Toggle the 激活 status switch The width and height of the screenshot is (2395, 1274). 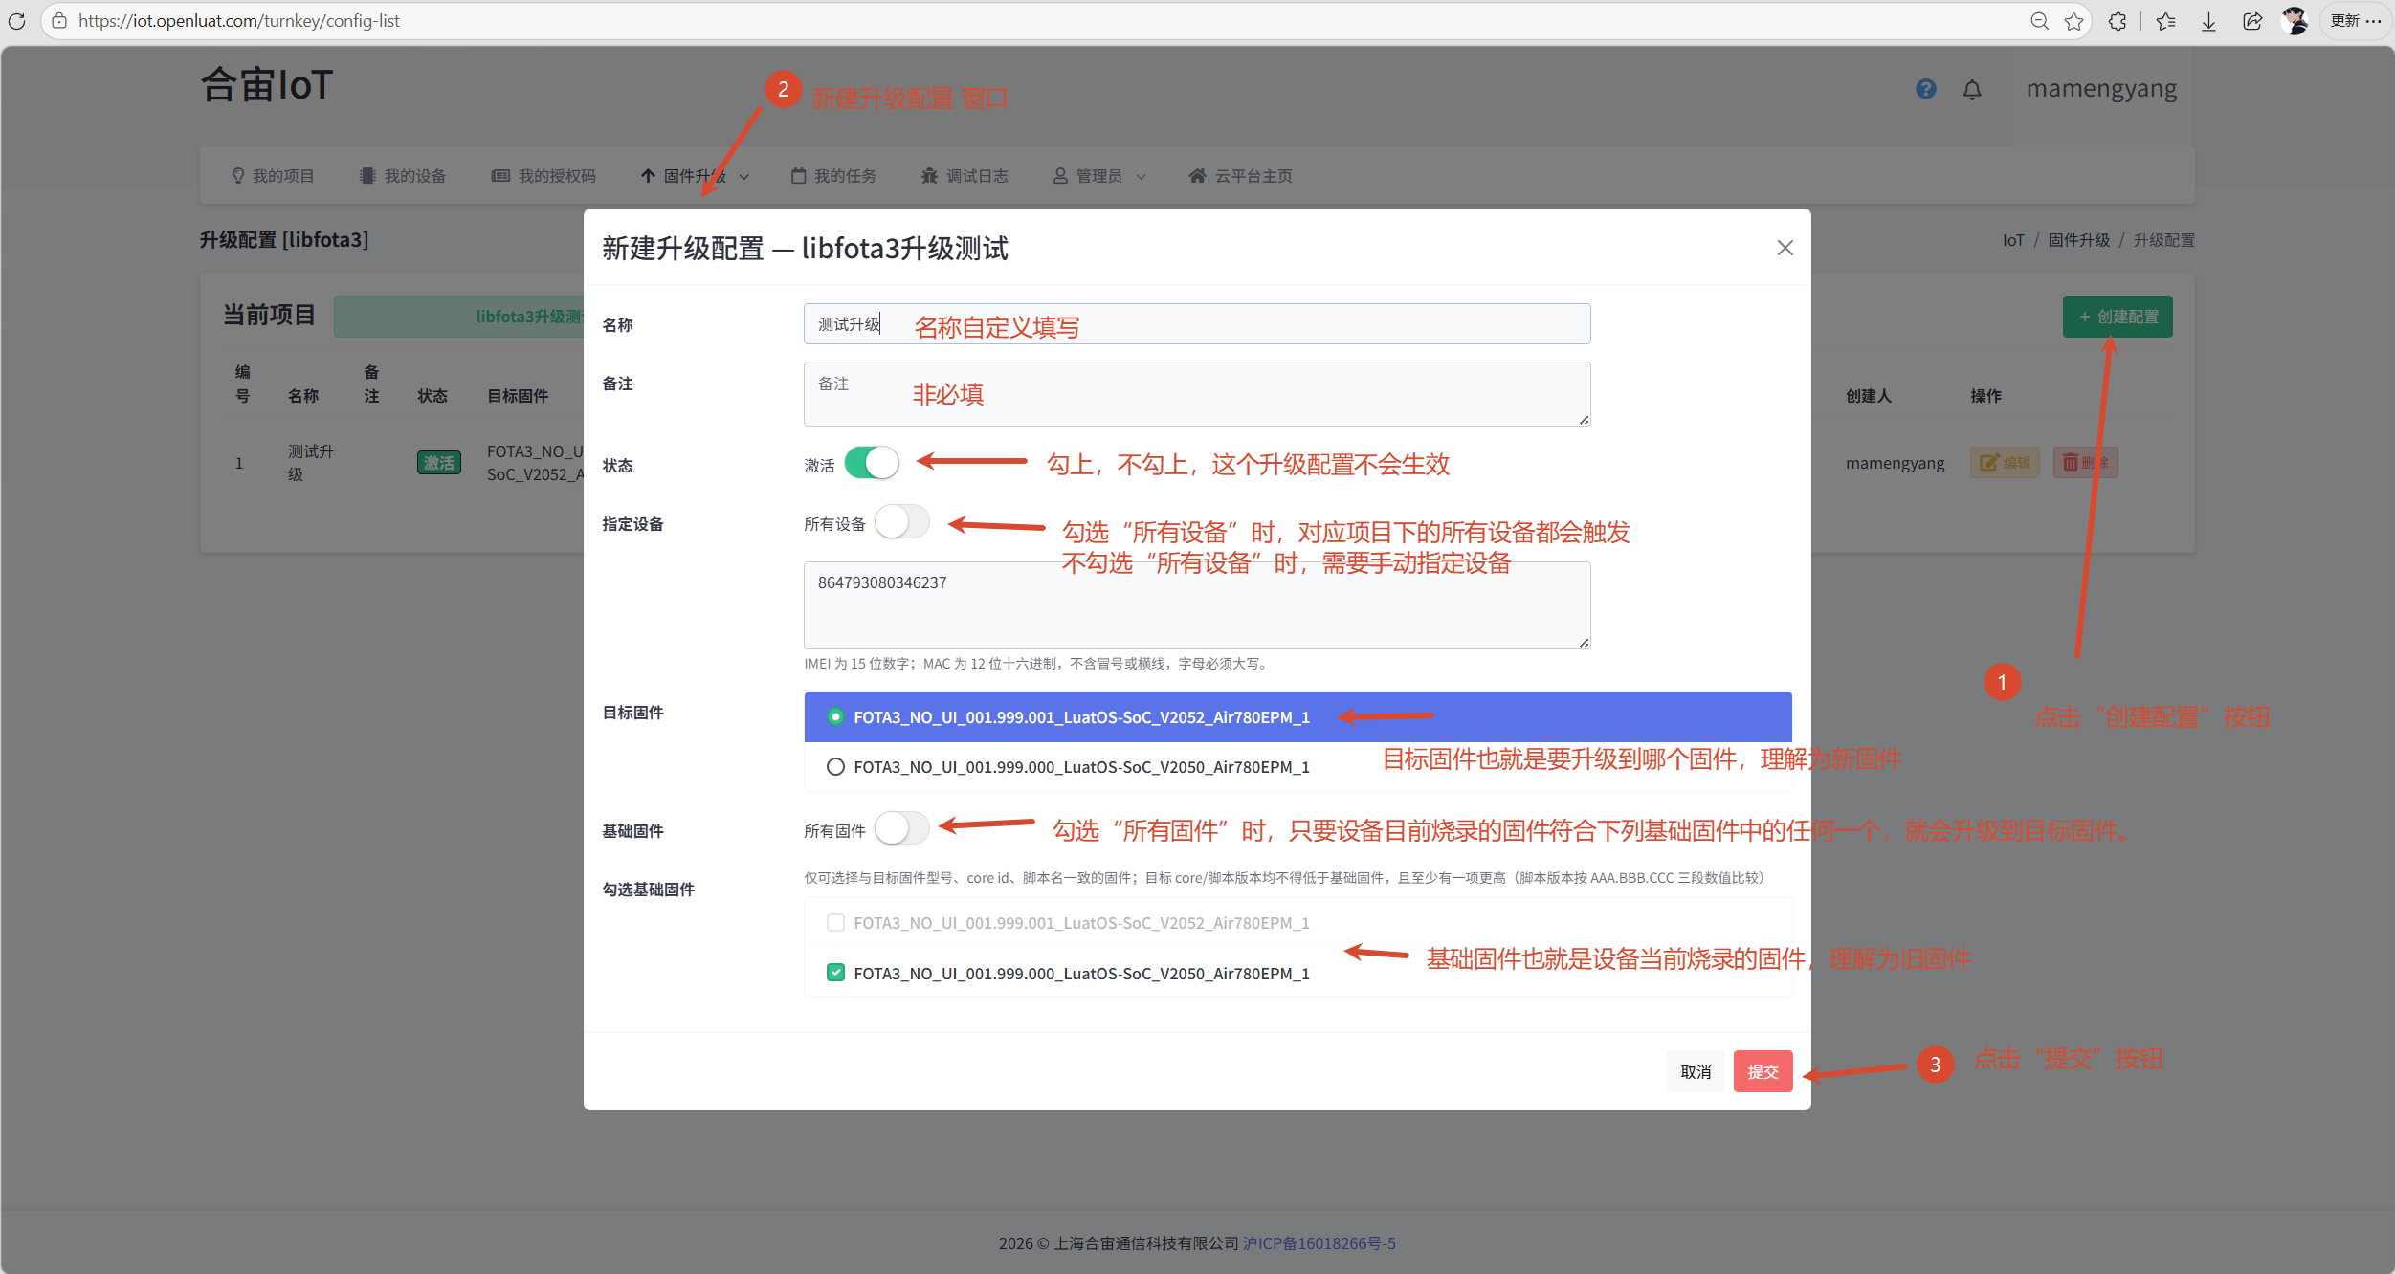[x=872, y=463]
